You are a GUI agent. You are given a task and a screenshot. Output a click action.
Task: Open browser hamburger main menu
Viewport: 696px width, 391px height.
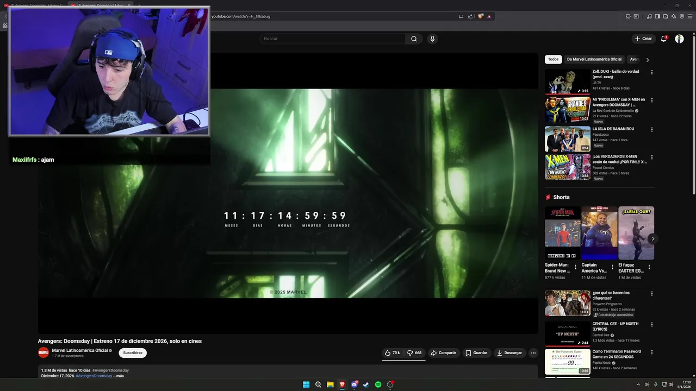coord(690,16)
